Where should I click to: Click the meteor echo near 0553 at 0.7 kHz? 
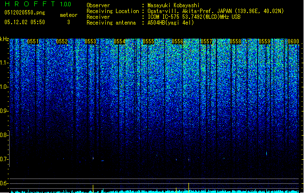click(93, 158)
